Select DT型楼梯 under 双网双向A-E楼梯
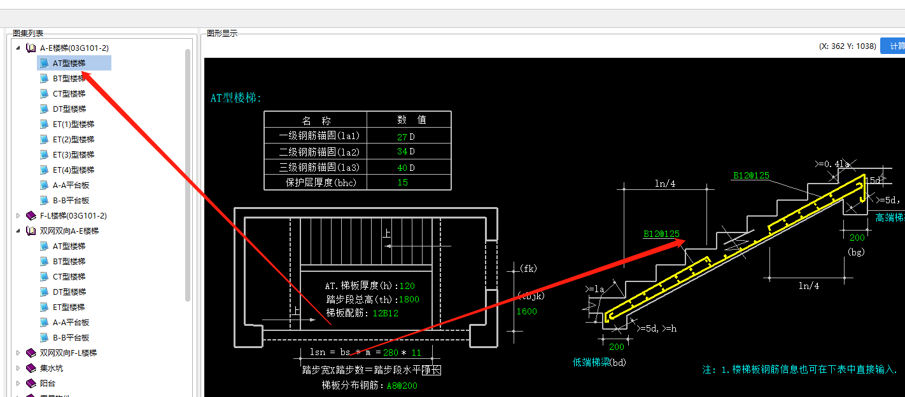905x397 pixels. tap(69, 292)
